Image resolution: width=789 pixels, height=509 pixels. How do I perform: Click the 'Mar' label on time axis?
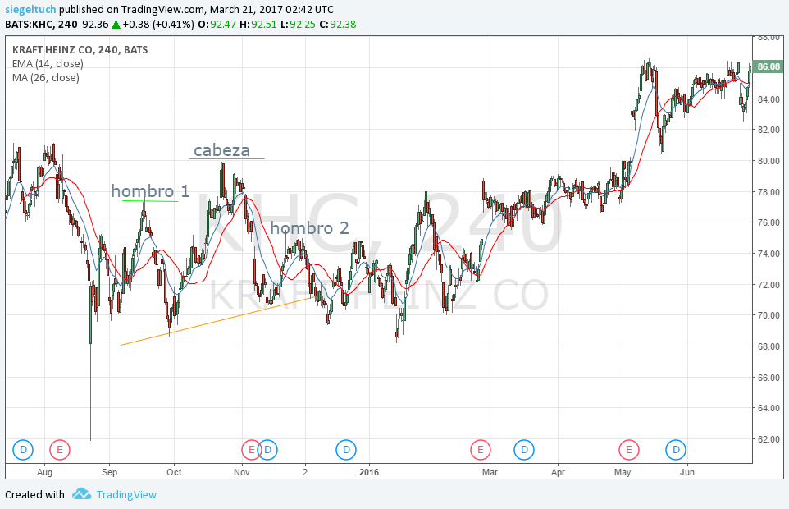(490, 472)
